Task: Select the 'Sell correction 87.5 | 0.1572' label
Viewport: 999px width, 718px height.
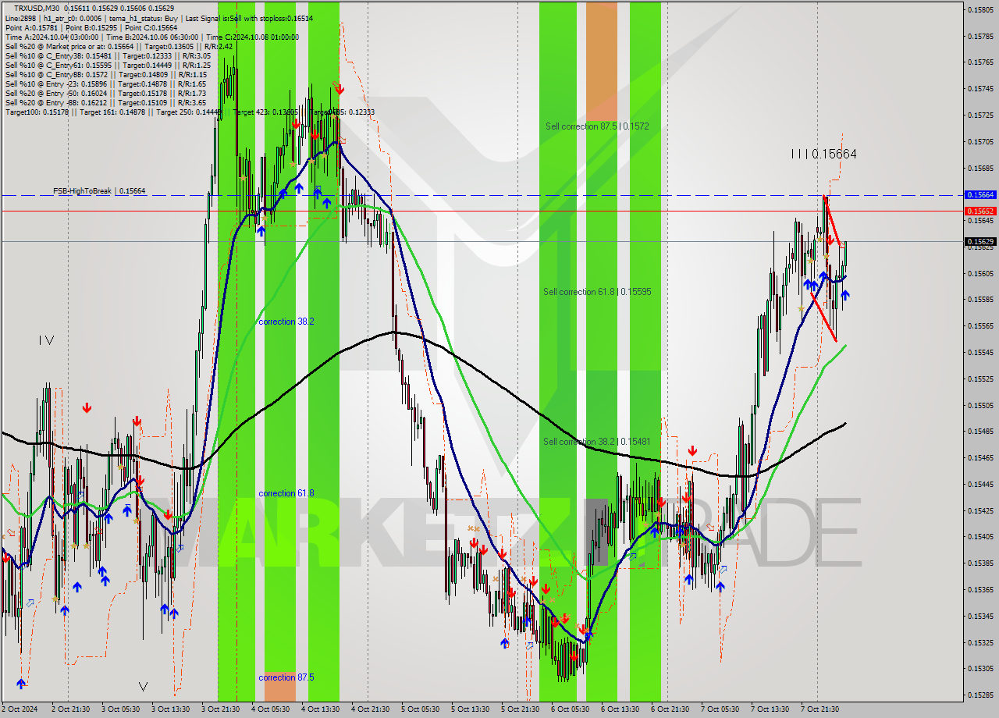Action: 597,126
